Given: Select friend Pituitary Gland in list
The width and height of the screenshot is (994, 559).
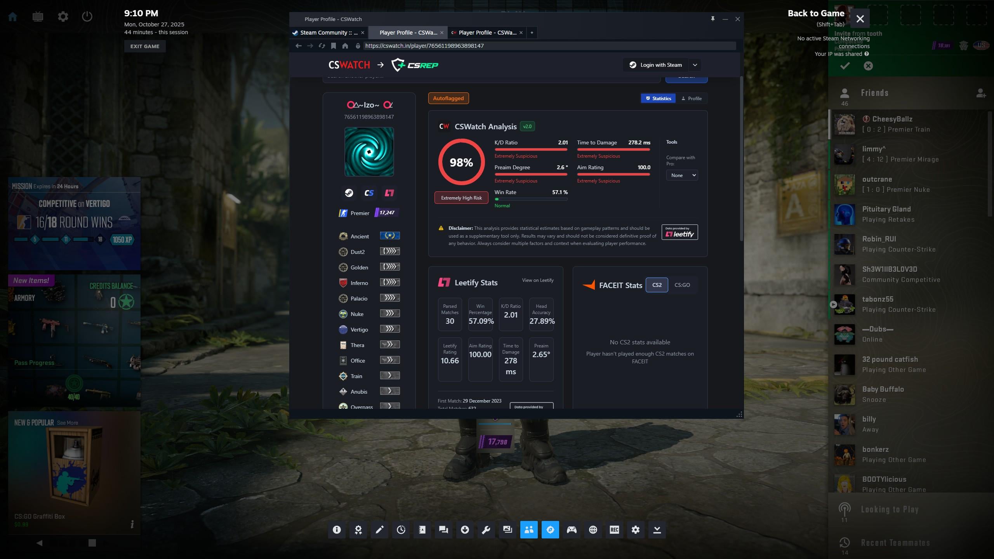Looking at the screenshot, I should point(909,214).
